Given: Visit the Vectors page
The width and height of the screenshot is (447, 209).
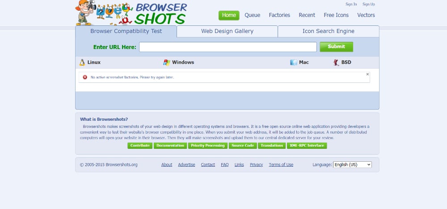Looking at the screenshot, I should (x=366, y=15).
